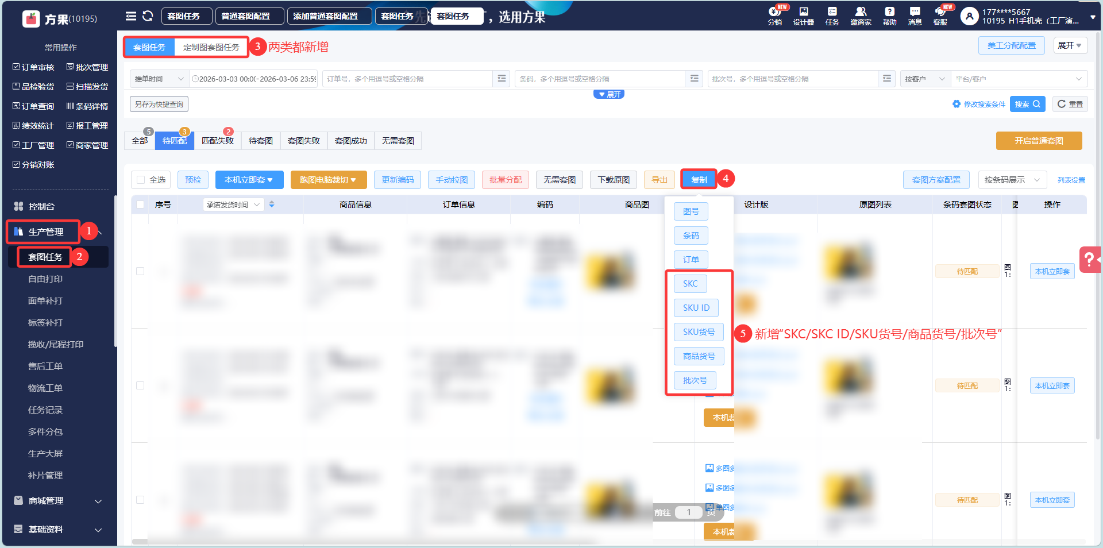Click the 修改搜索条件 link
This screenshot has height=548, width=1103.
979,104
